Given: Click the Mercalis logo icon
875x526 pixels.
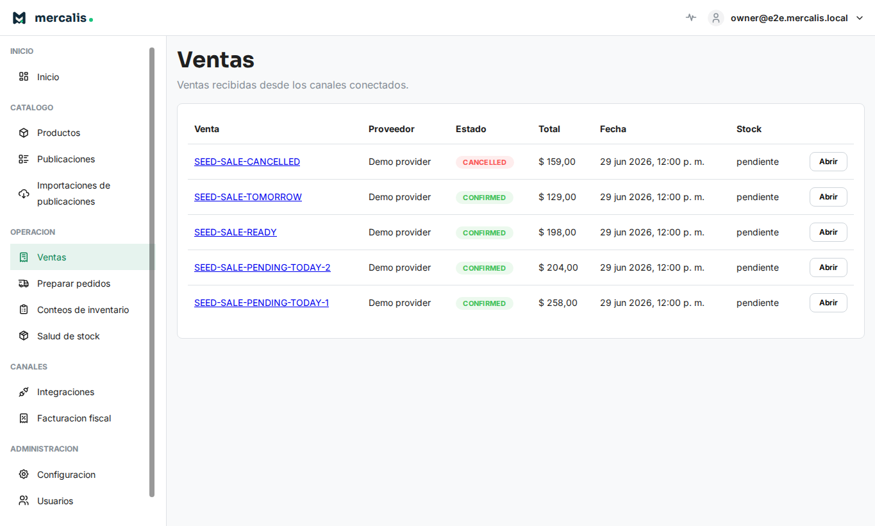Looking at the screenshot, I should 19,18.
